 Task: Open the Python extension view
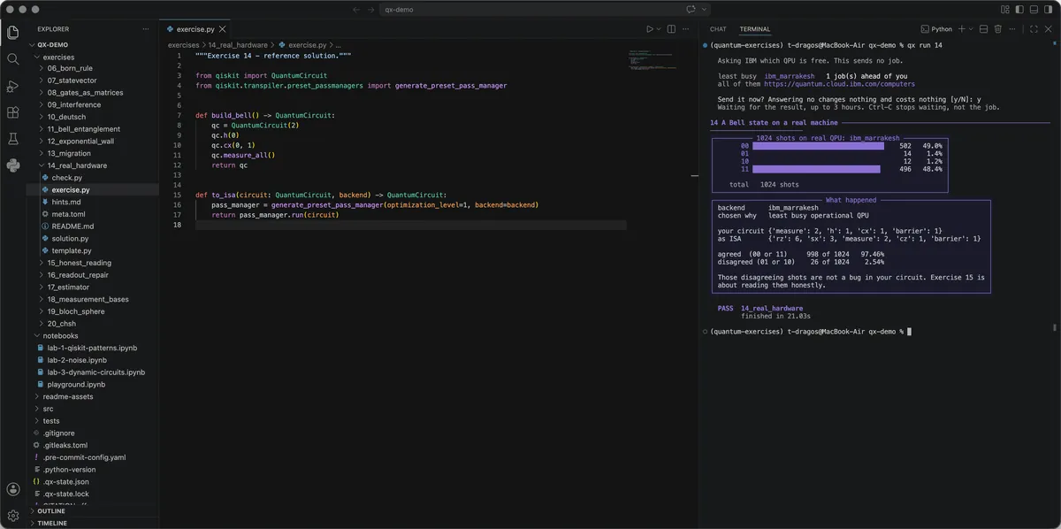pyautogui.click(x=13, y=165)
